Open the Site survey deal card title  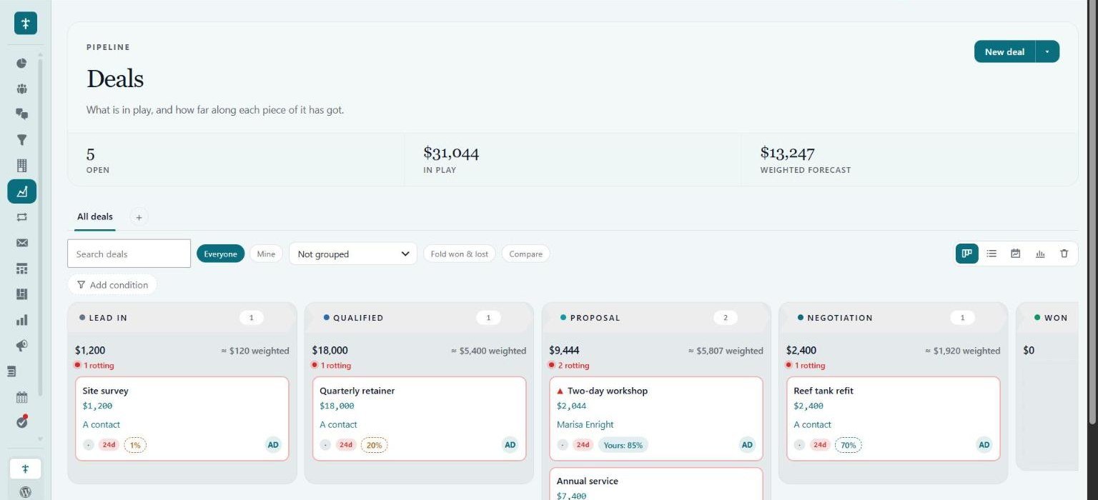pyautogui.click(x=105, y=391)
